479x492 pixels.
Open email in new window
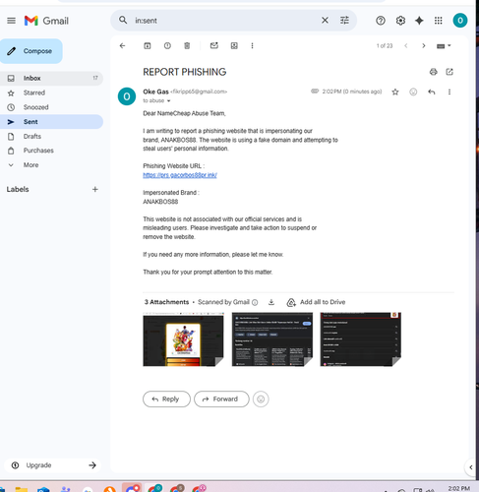[x=449, y=72]
